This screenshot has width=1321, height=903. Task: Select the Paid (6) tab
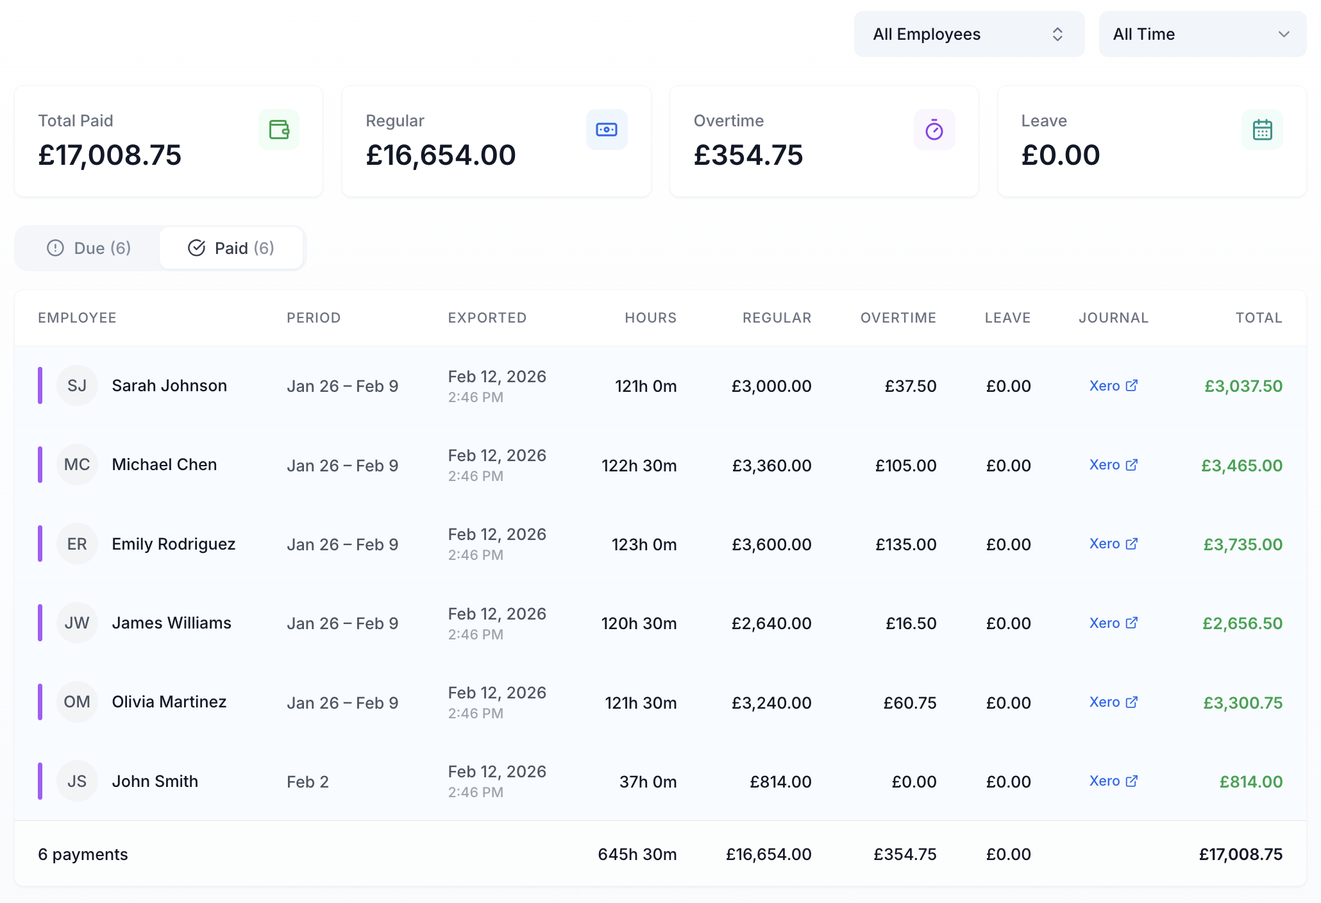[x=231, y=248]
